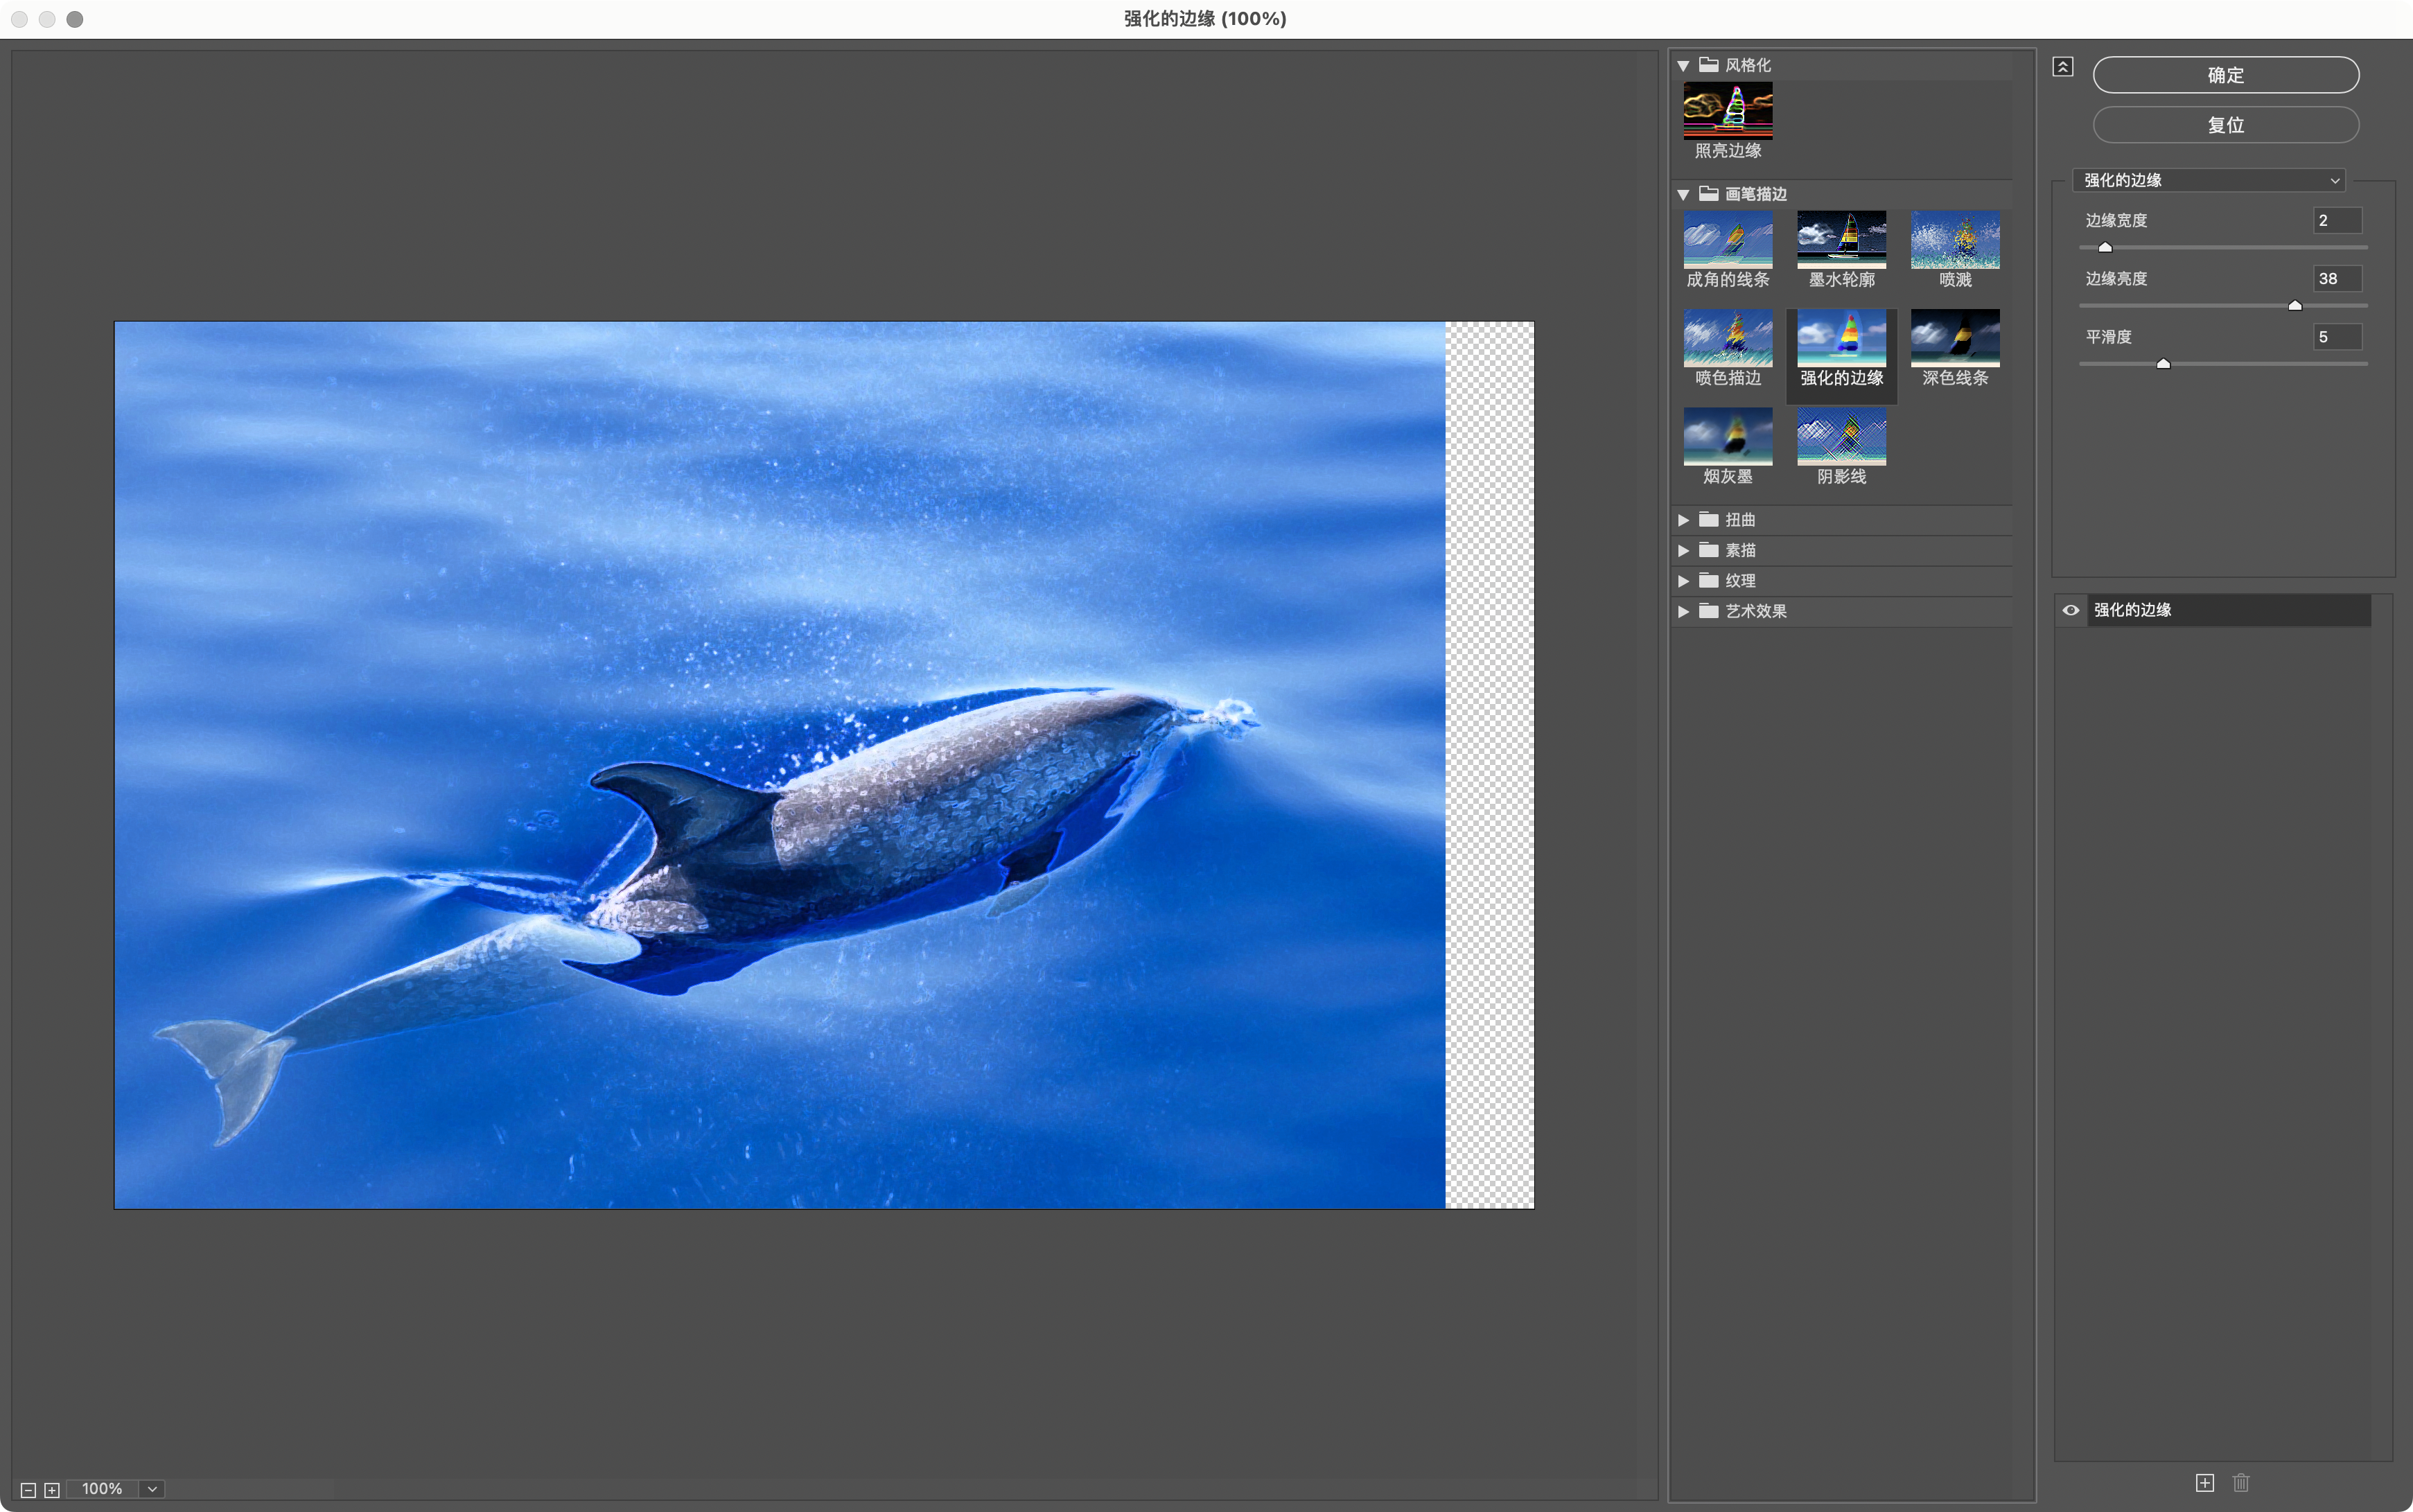Click the 风格化 folder icon
This screenshot has width=2413, height=1512.
tap(1709, 65)
